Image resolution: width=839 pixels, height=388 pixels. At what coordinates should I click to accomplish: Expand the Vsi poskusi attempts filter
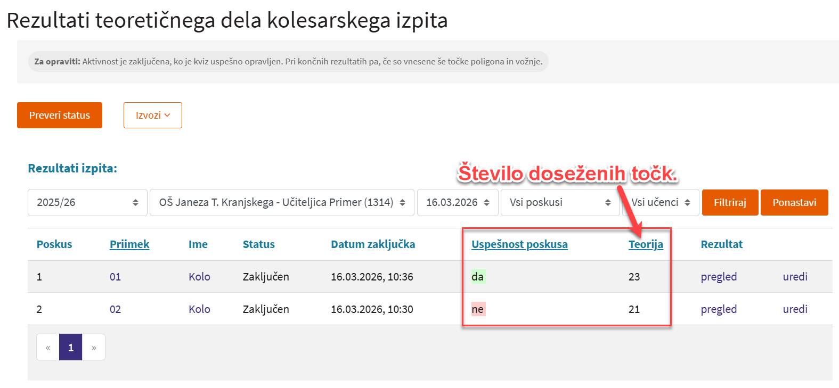pyautogui.click(x=560, y=203)
